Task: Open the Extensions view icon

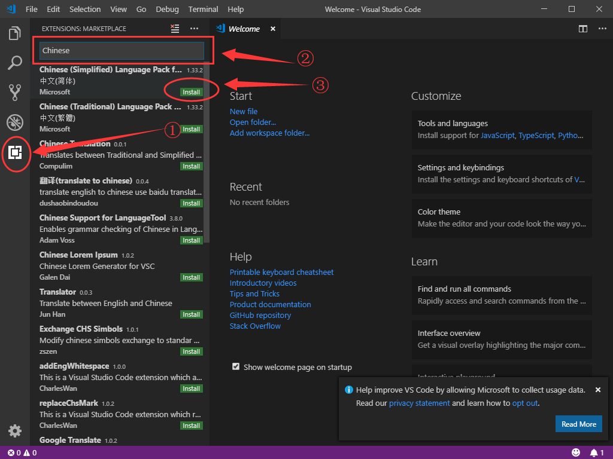Action: tap(15, 153)
